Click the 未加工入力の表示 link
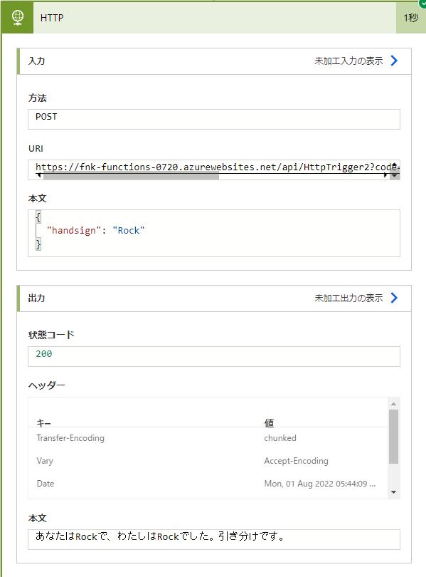Screen dimensions: 426x577 pos(348,61)
